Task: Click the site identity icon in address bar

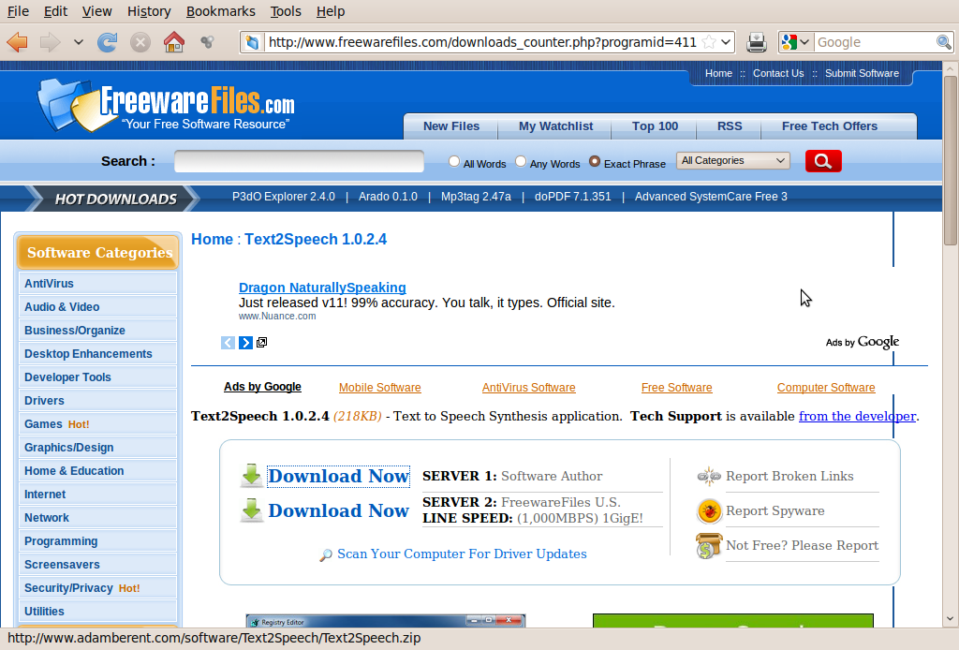Action: pos(252,42)
